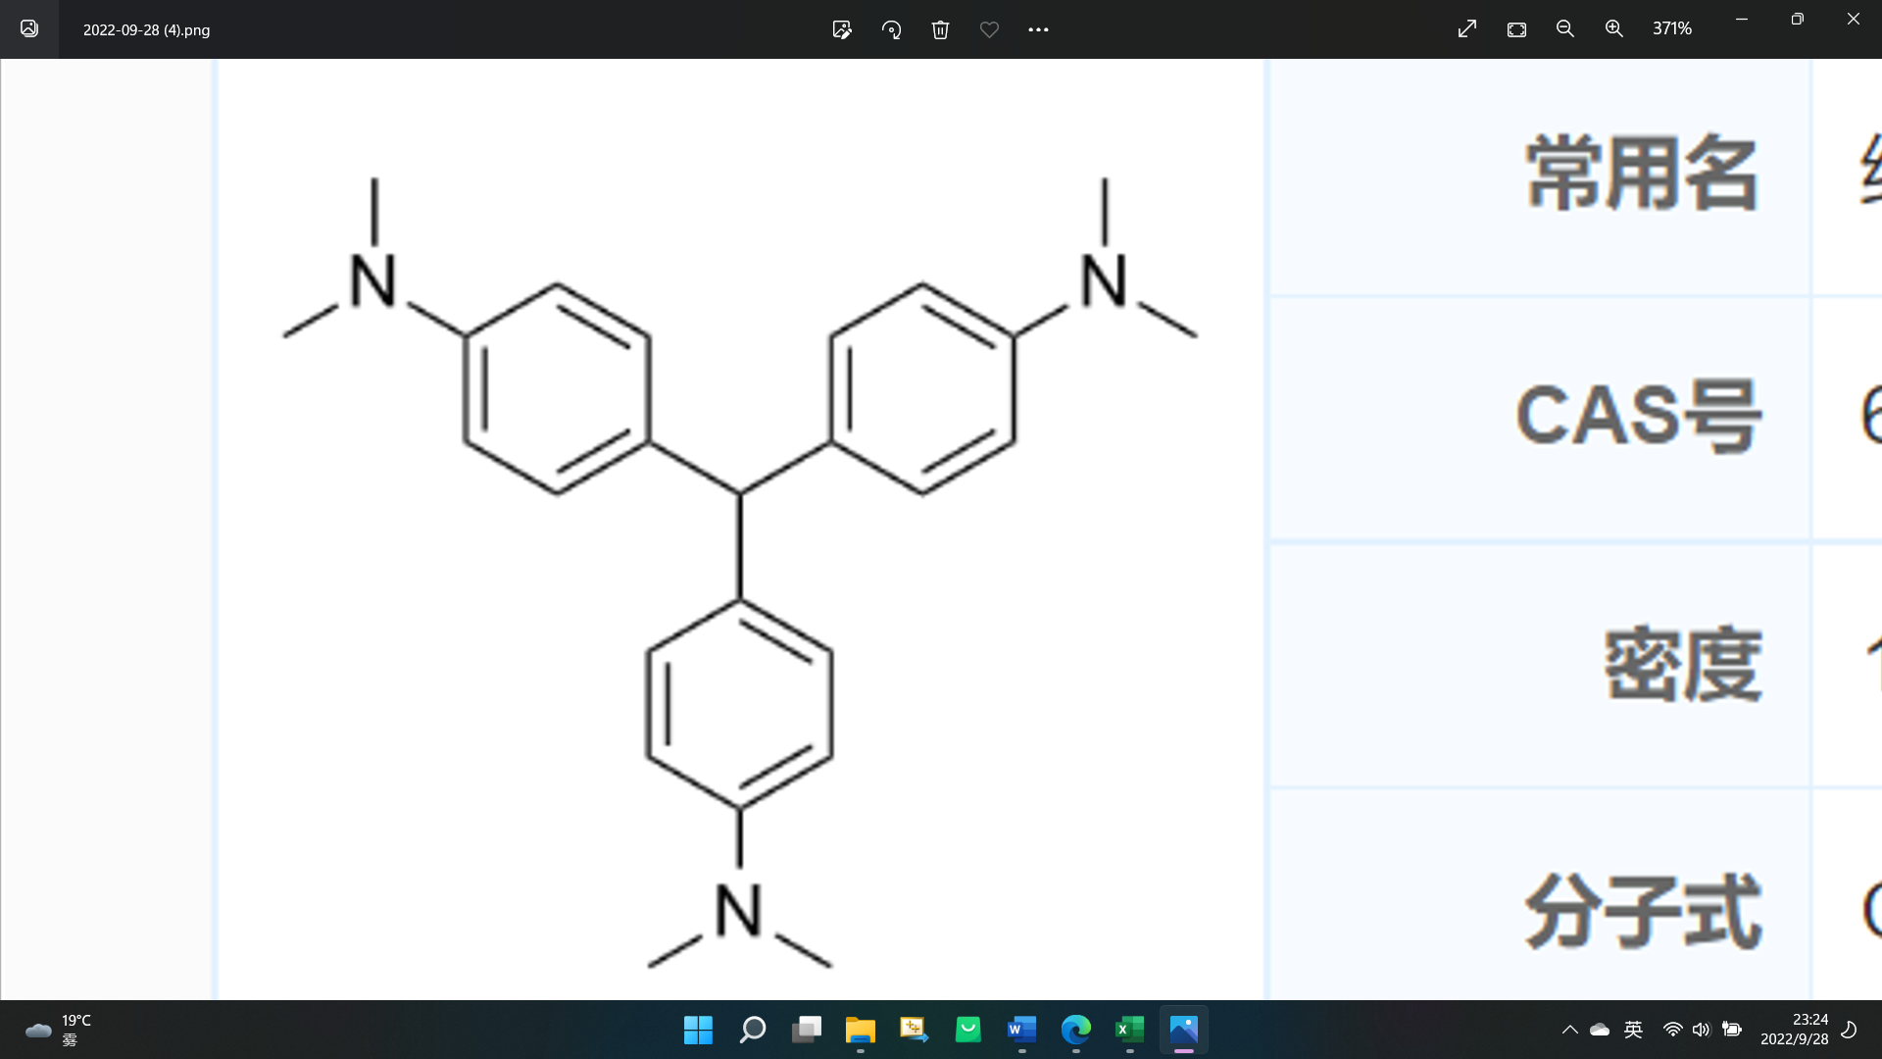Click the Fit to window icon
Image resolution: width=1882 pixels, height=1059 pixels.
[1516, 29]
